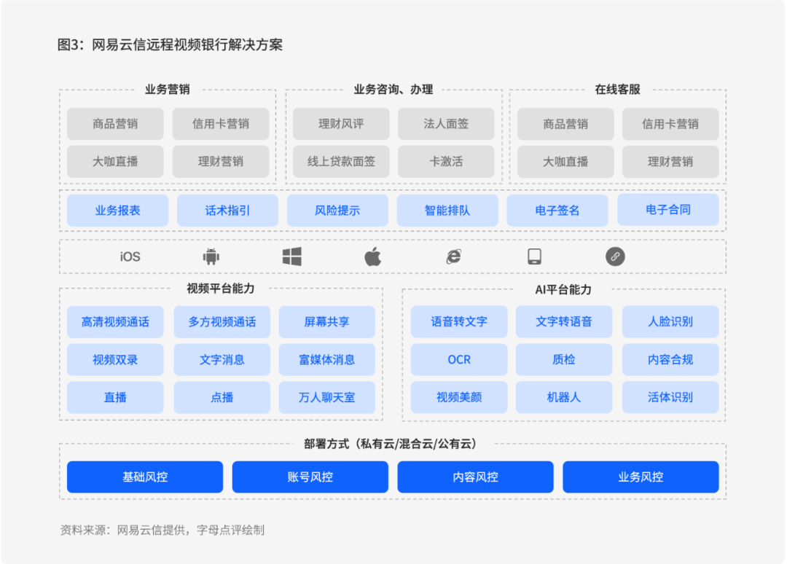Pick the 文字转语音 box
Screen dimensions: 787x564
(x=563, y=321)
